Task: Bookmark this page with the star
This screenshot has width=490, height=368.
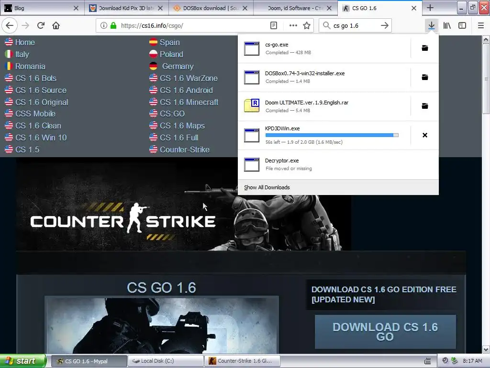Action: 307,26
